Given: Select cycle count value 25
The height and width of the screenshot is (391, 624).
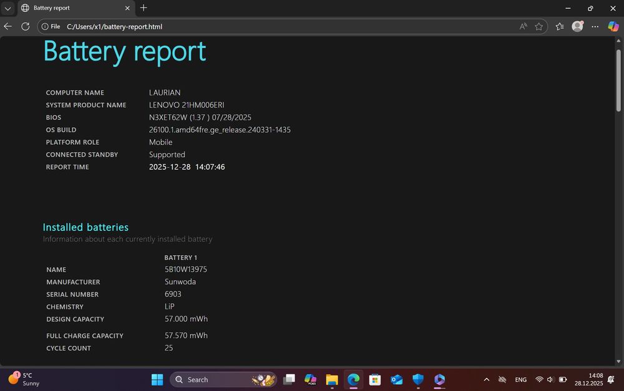Looking at the screenshot, I should (x=168, y=347).
